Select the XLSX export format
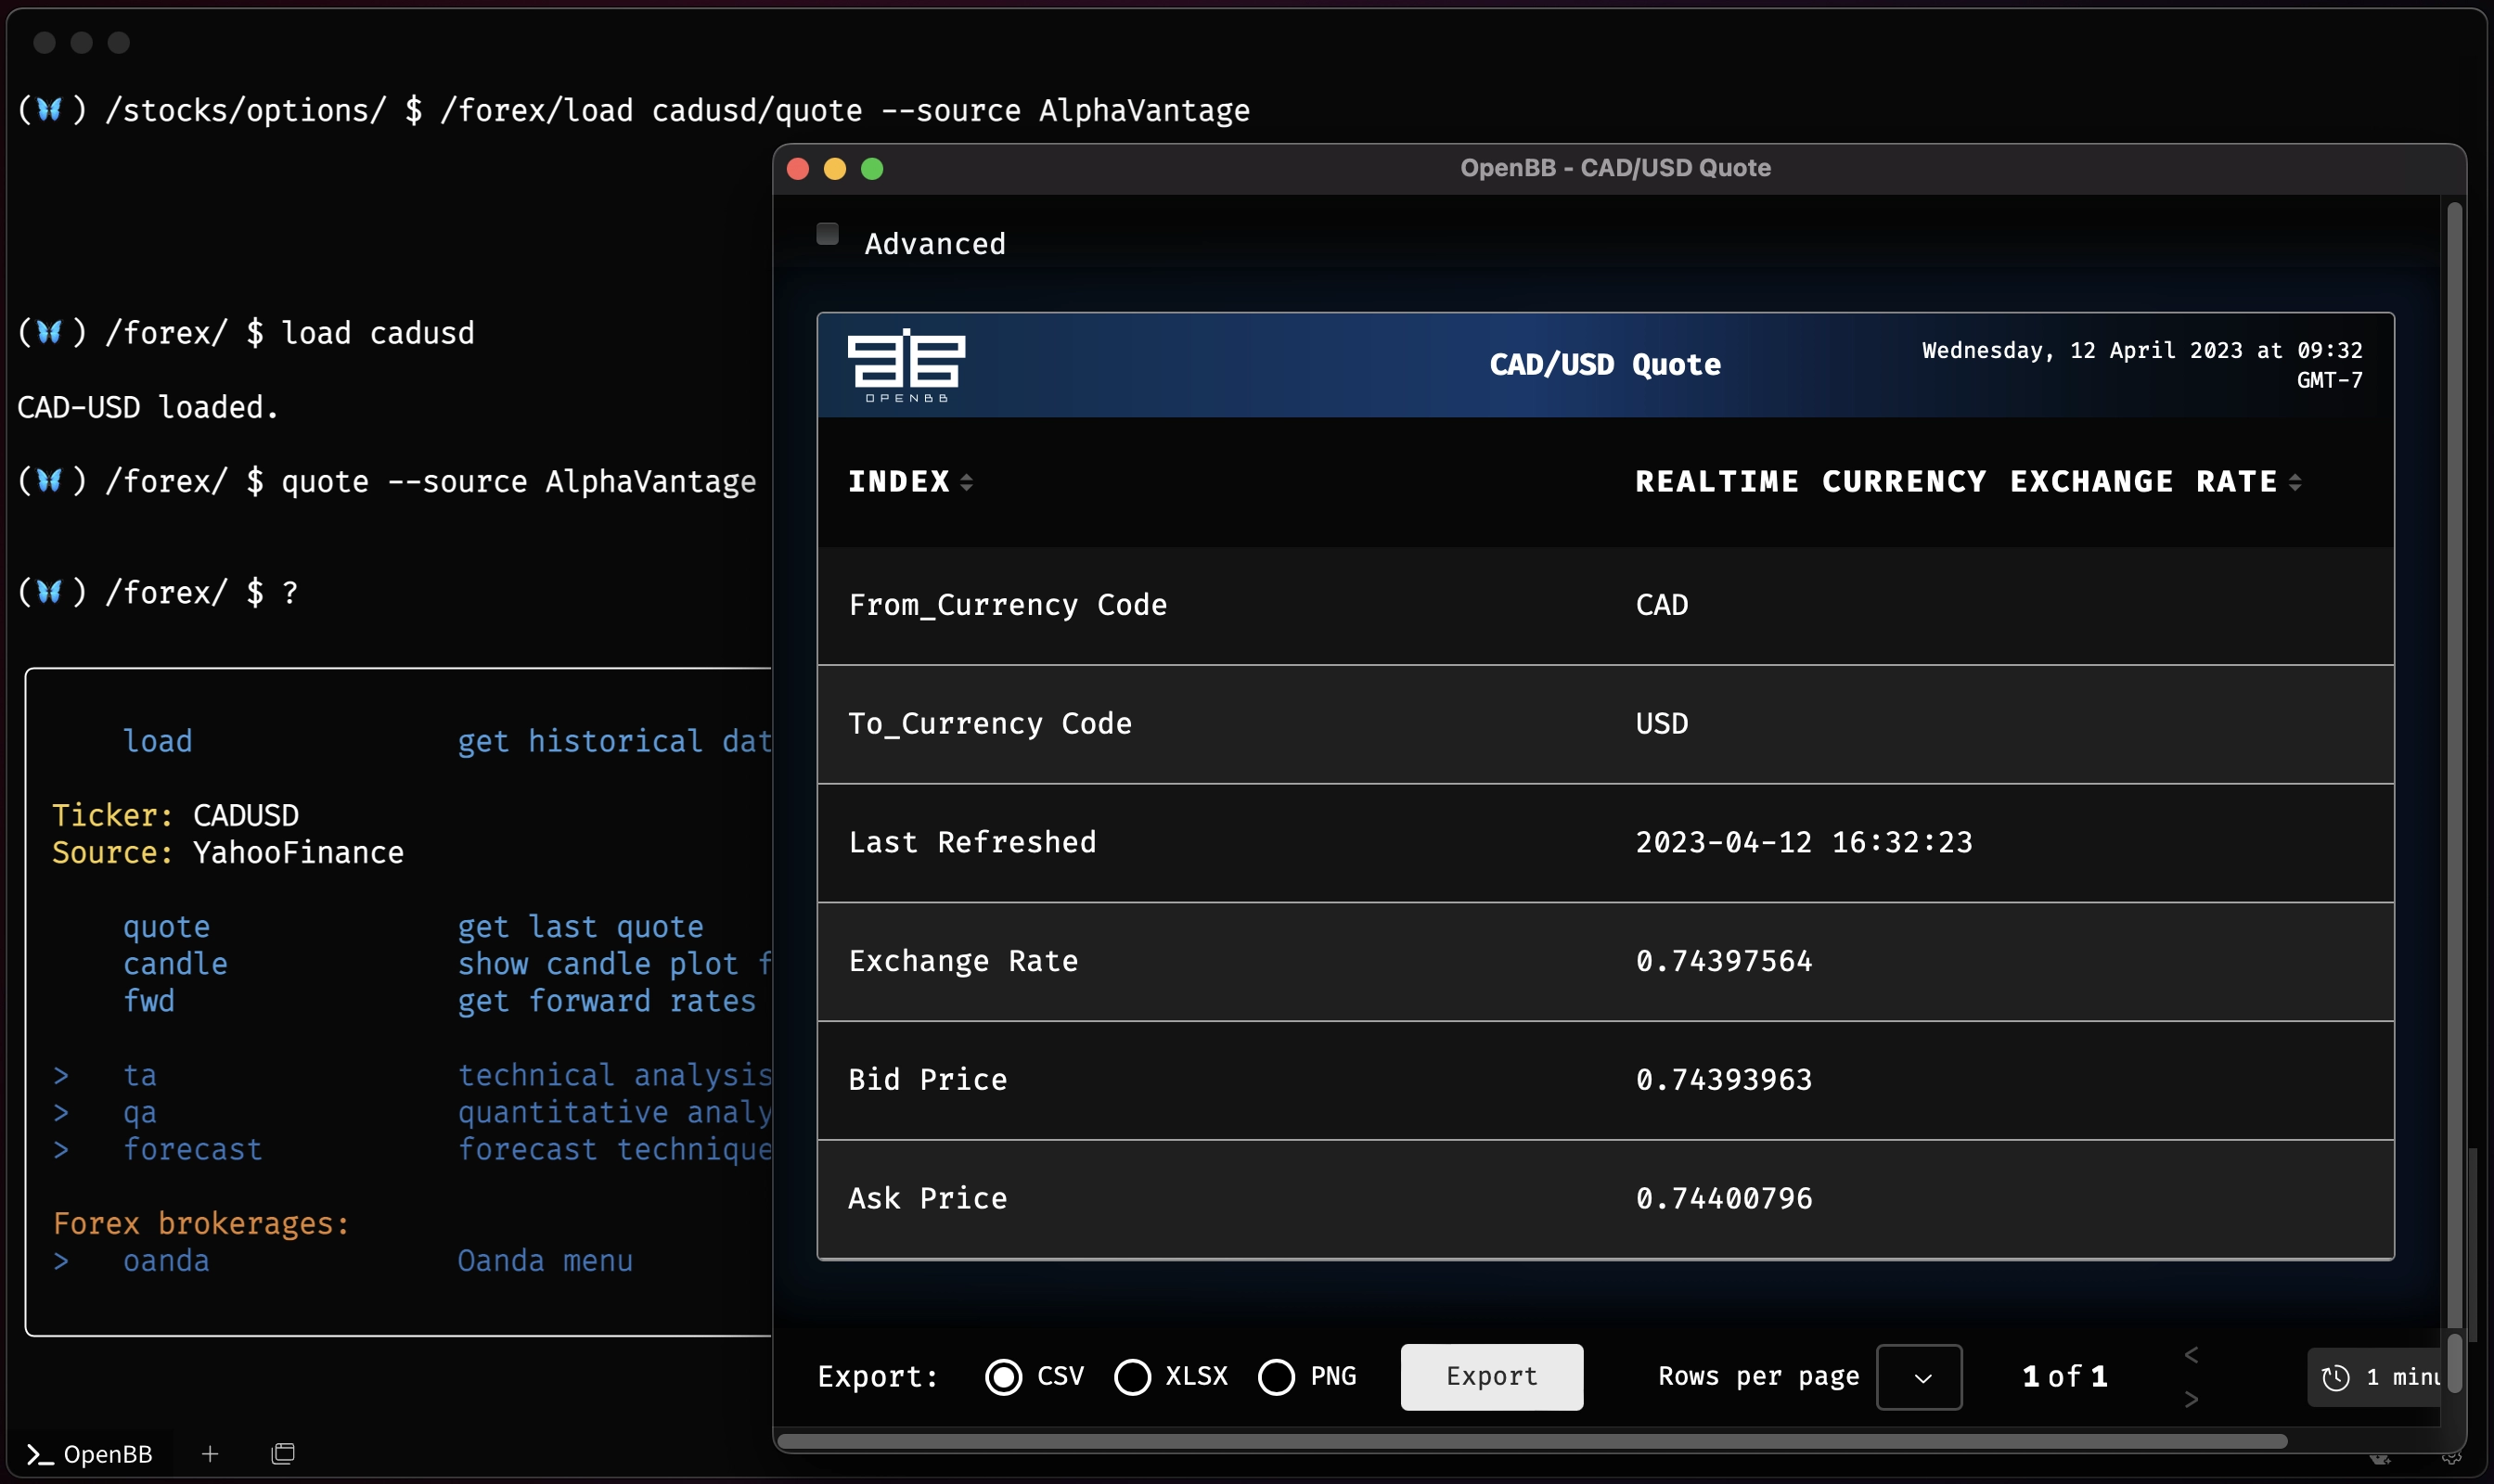Screen dimensions: 2494x1484 (1131, 1376)
